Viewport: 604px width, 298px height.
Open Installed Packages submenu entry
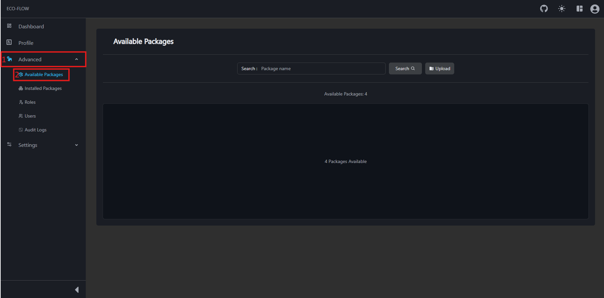pyautogui.click(x=43, y=88)
